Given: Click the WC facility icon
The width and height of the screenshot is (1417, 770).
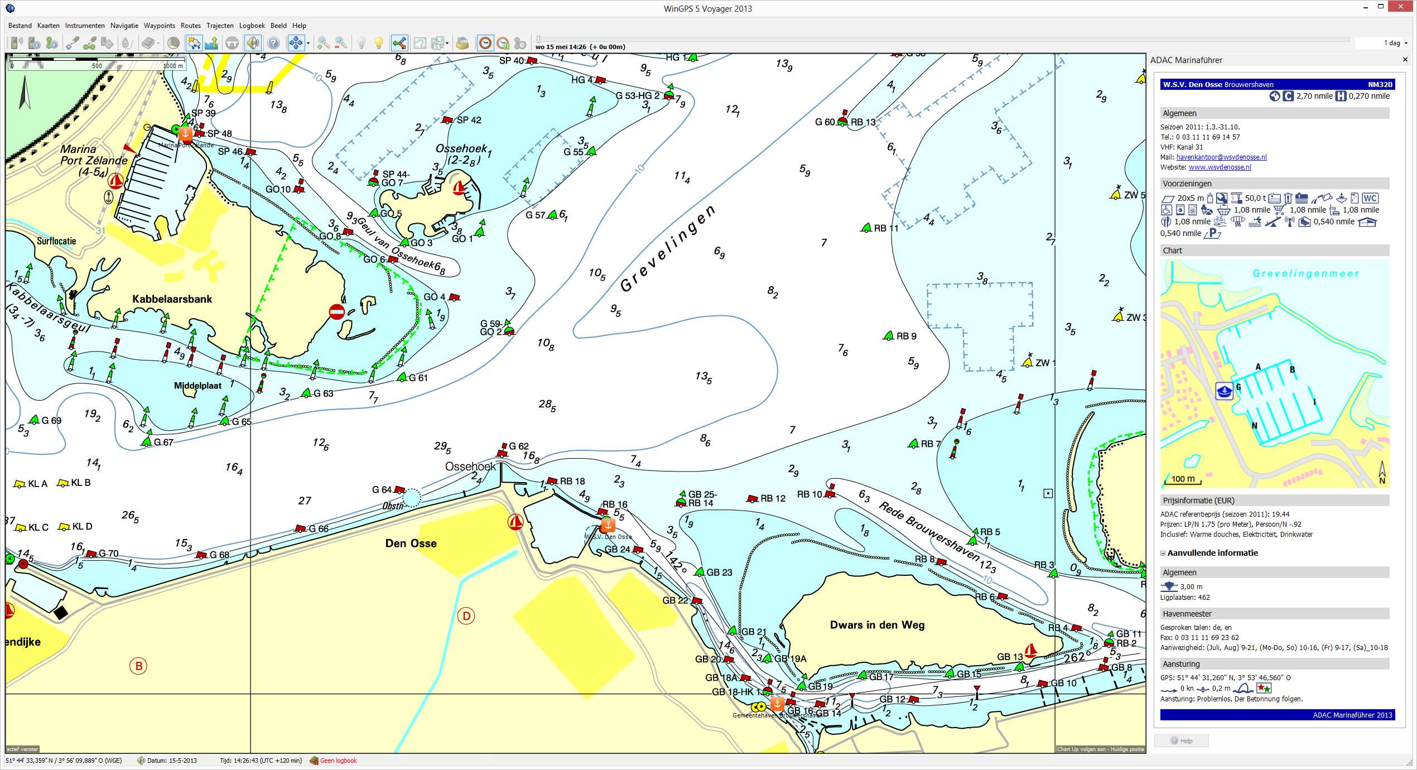Looking at the screenshot, I should tap(1370, 198).
